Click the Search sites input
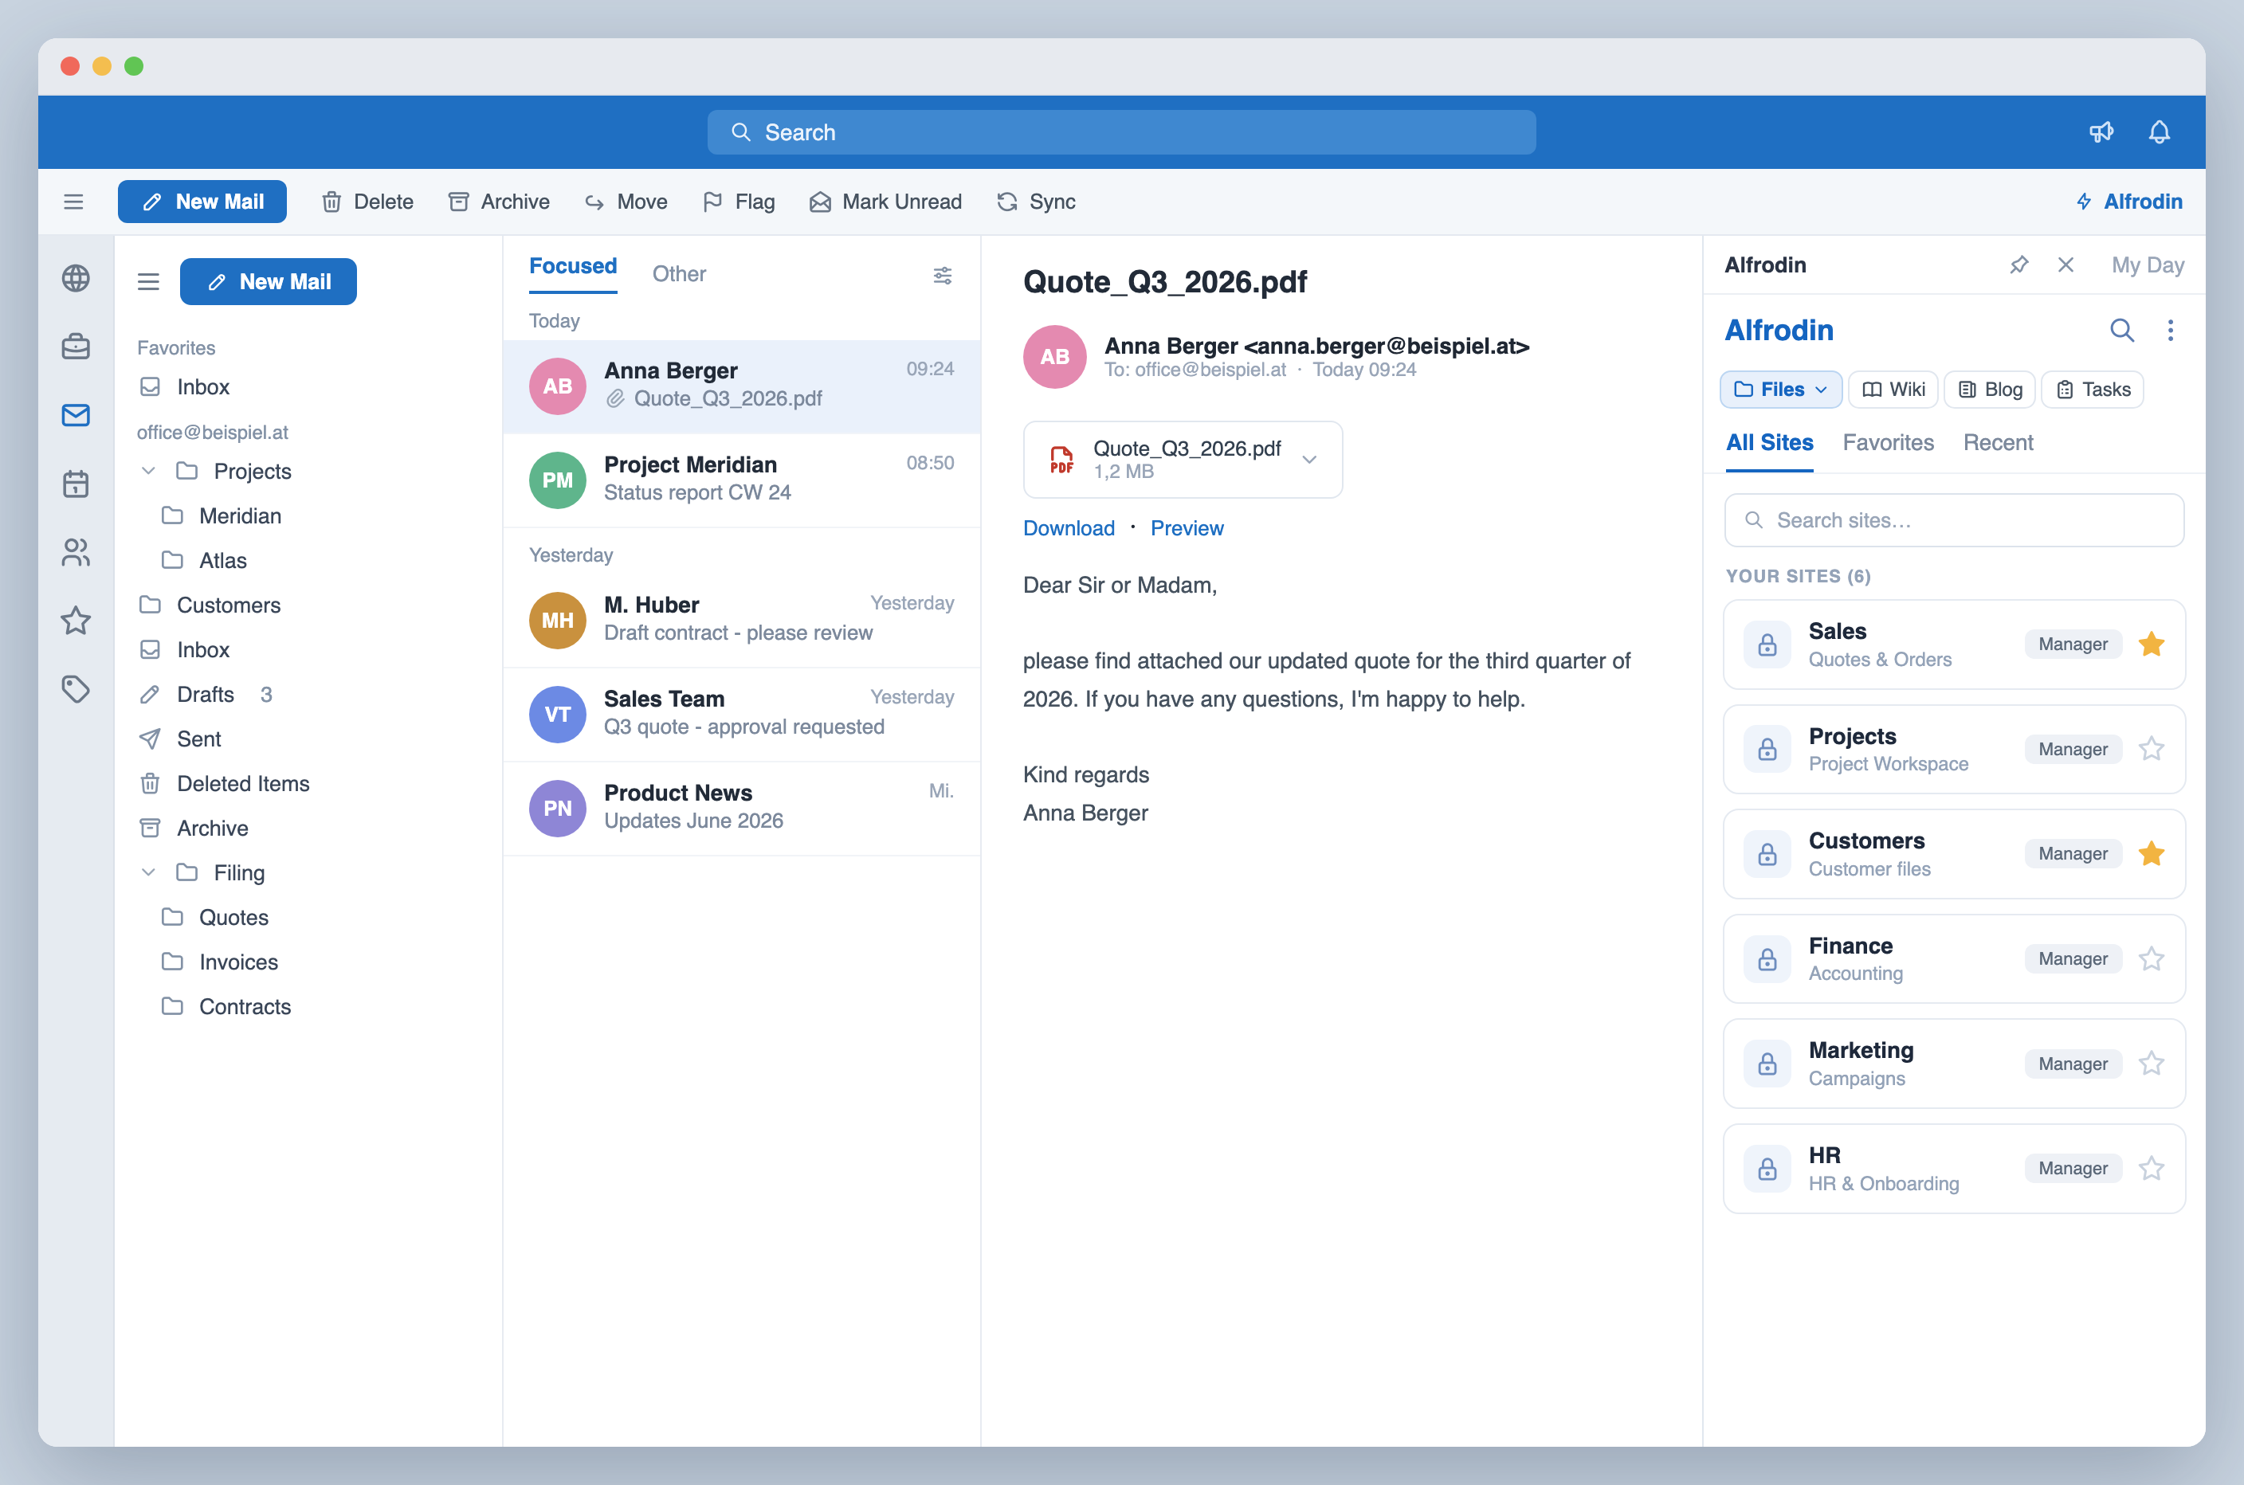 coord(1954,520)
